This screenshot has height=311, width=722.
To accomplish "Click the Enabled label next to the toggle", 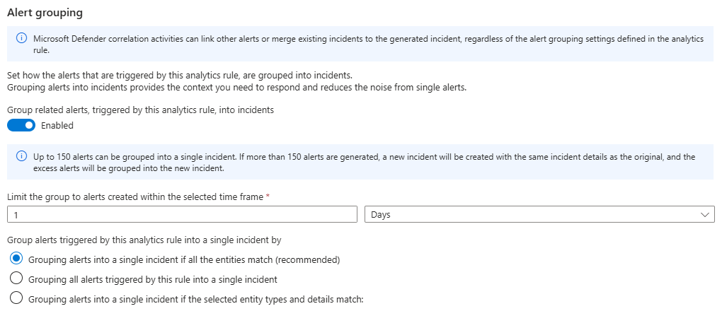I will coord(57,126).
